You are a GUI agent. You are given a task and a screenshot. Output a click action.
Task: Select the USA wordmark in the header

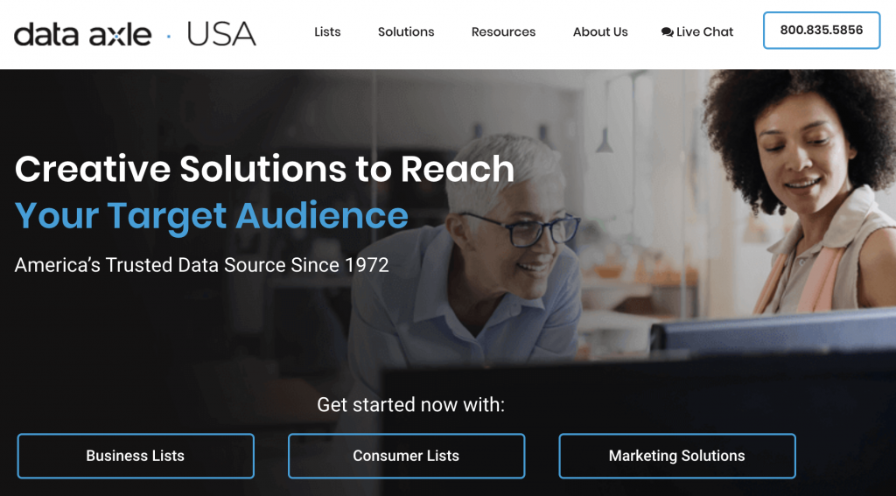point(221,34)
